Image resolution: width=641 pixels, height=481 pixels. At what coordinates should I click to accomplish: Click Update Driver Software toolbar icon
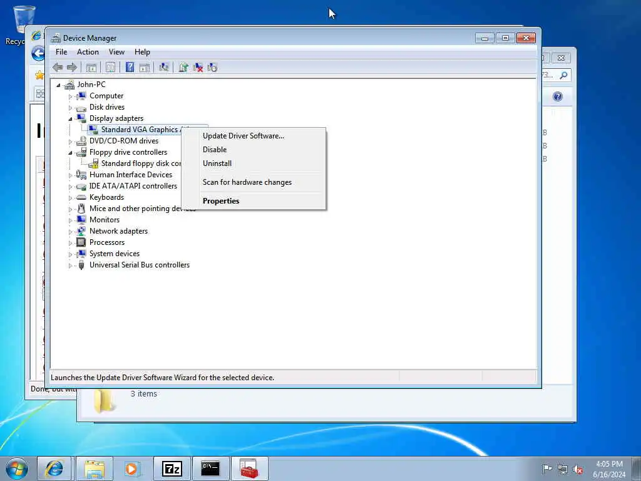tap(183, 68)
